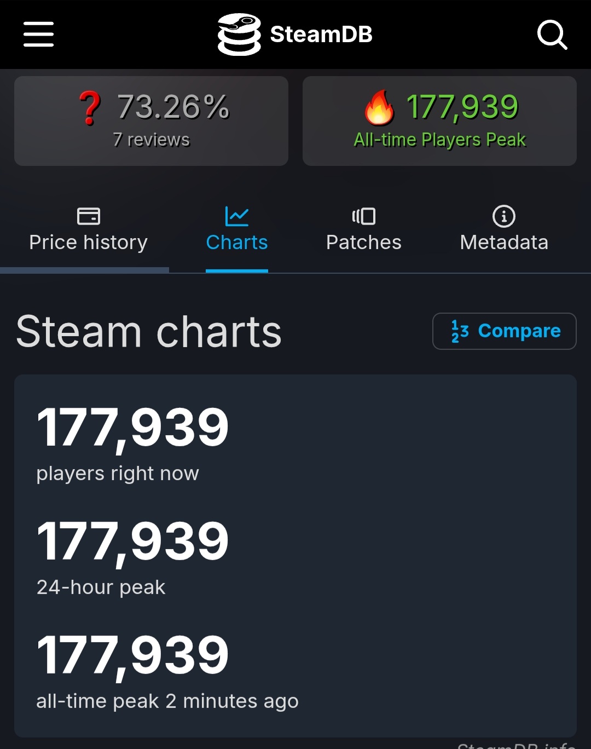
Task: Go to the Metadata tab
Action: [x=504, y=243]
